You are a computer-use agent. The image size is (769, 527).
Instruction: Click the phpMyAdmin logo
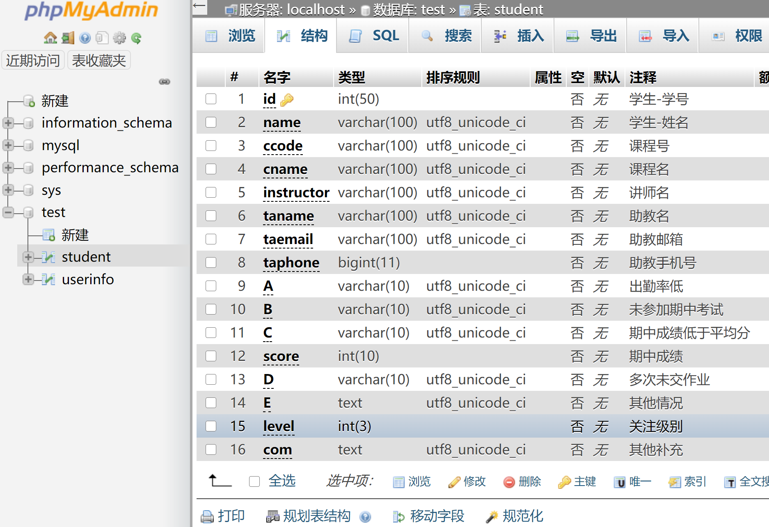[x=91, y=11]
